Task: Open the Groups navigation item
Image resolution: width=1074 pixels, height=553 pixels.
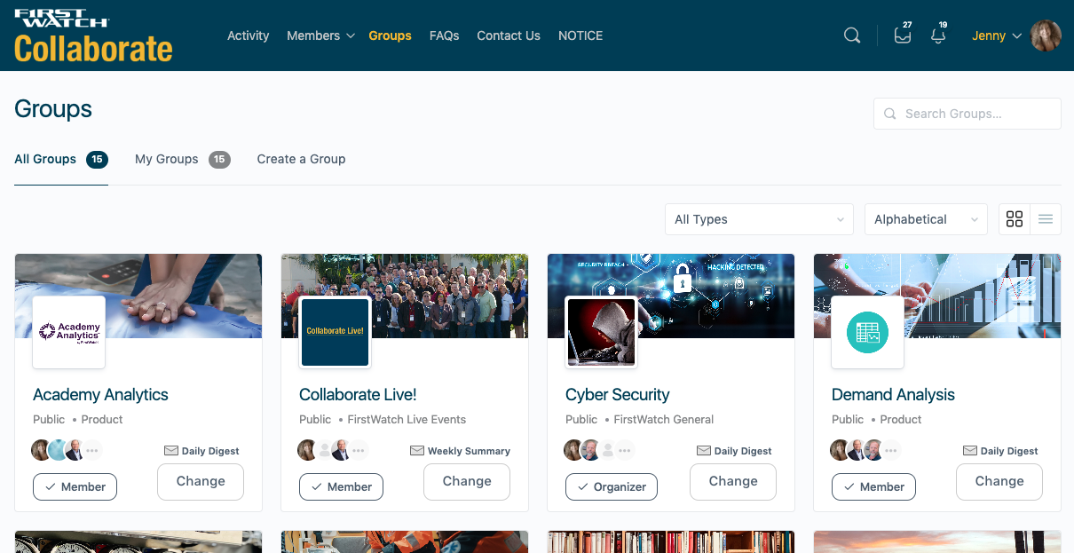Action: coord(390,36)
